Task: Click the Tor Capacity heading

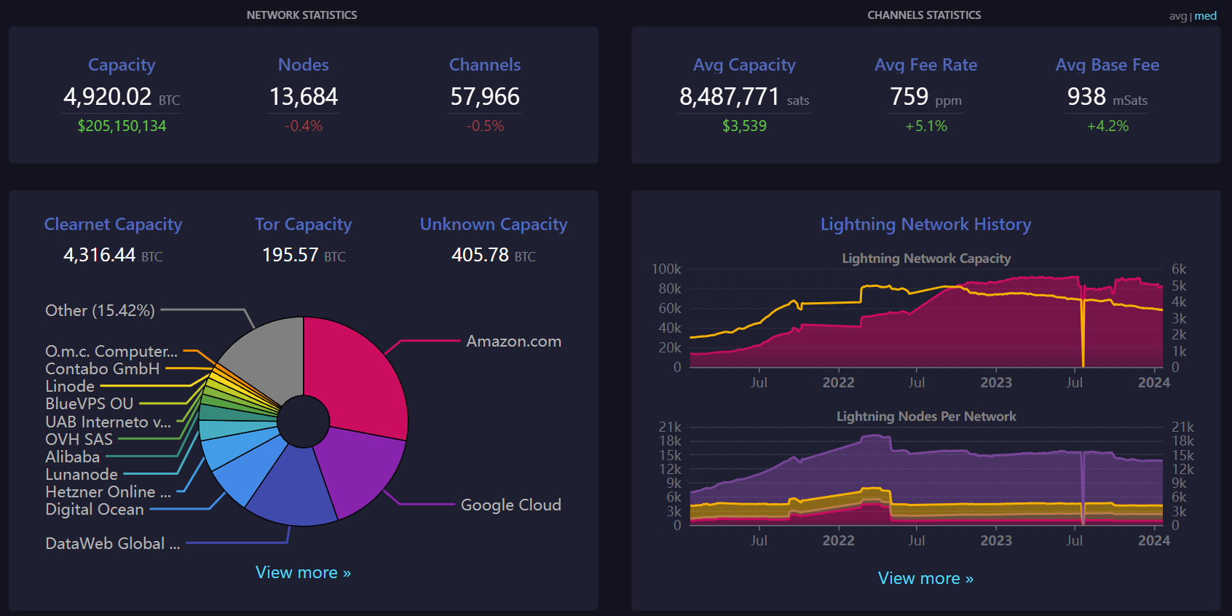Action: coord(304,224)
